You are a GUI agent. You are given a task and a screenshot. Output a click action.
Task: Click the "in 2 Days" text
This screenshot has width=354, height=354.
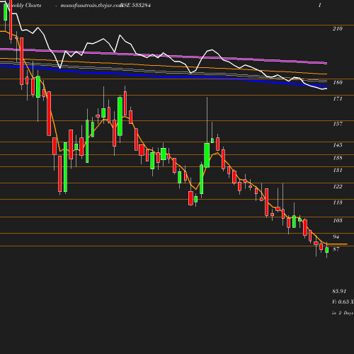[343, 313]
